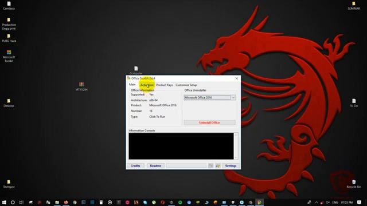Open Office Toolkit Settings
367x206 pixels.
(x=231, y=165)
